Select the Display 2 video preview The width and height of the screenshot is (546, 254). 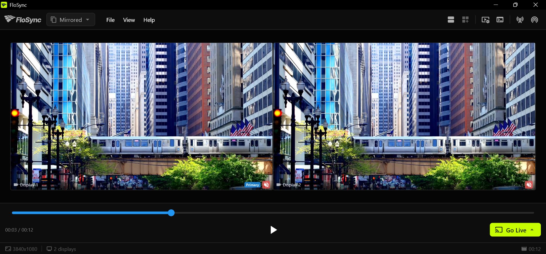tap(404, 116)
